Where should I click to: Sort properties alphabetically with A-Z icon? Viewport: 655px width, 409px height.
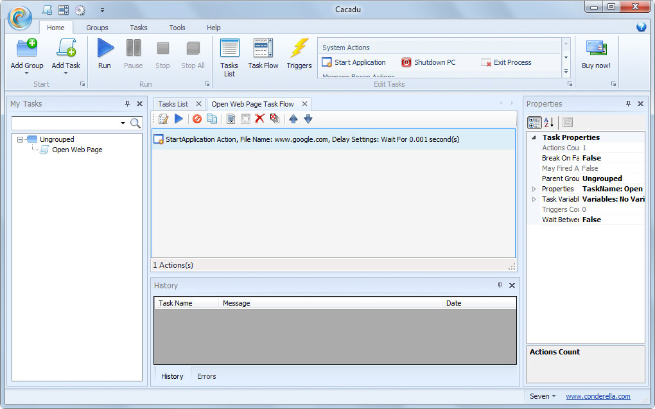(549, 123)
